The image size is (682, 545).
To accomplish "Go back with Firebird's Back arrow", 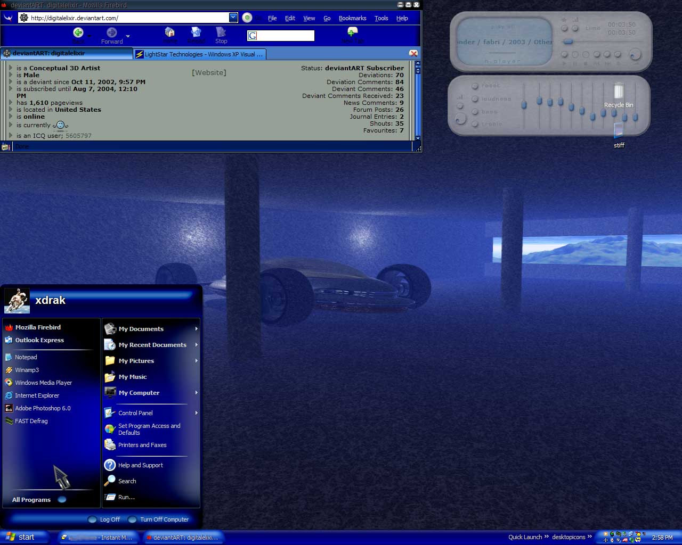I will pos(78,33).
